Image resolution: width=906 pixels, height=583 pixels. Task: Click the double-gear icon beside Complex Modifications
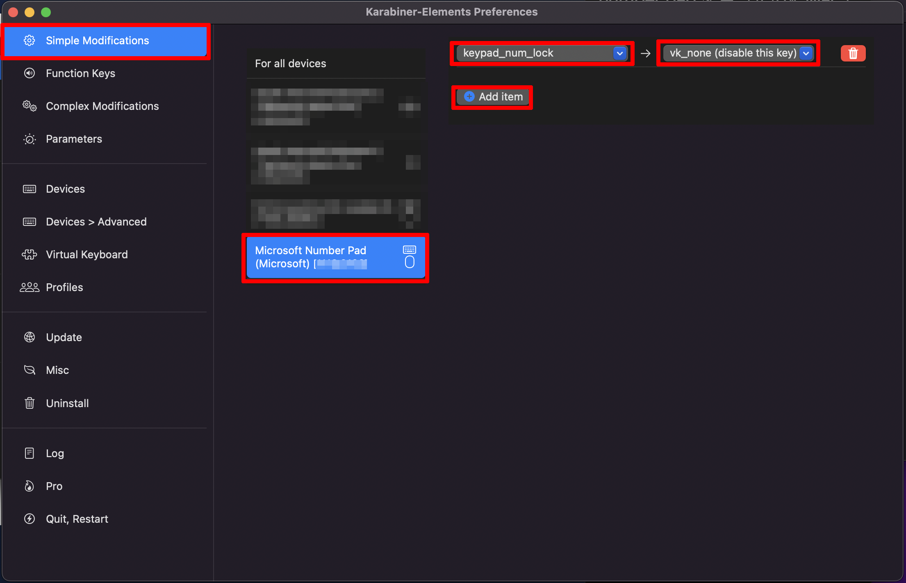coord(30,106)
